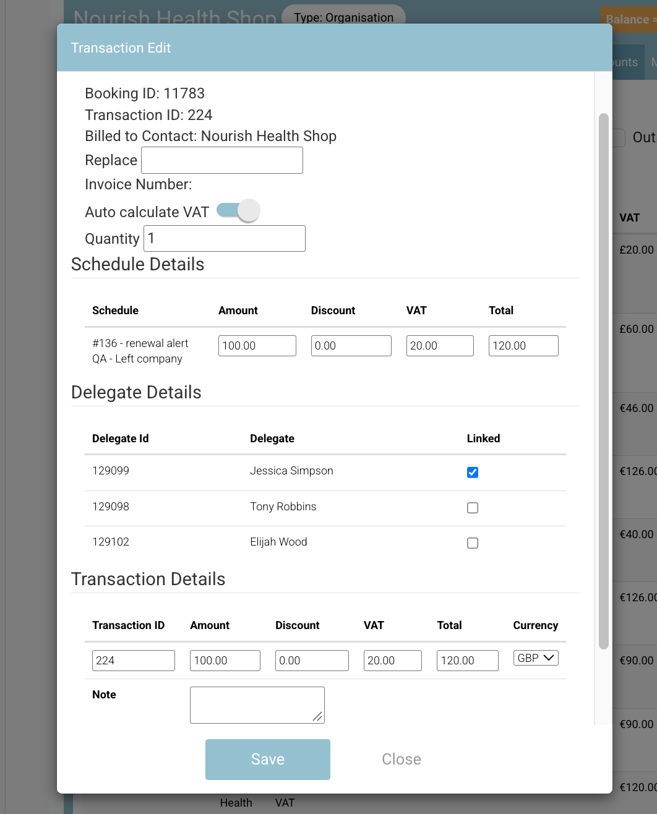Image resolution: width=657 pixels, height=814 pixels.
Task: Toggle the Auto calculate VAT switch
Action: [238, 211]
